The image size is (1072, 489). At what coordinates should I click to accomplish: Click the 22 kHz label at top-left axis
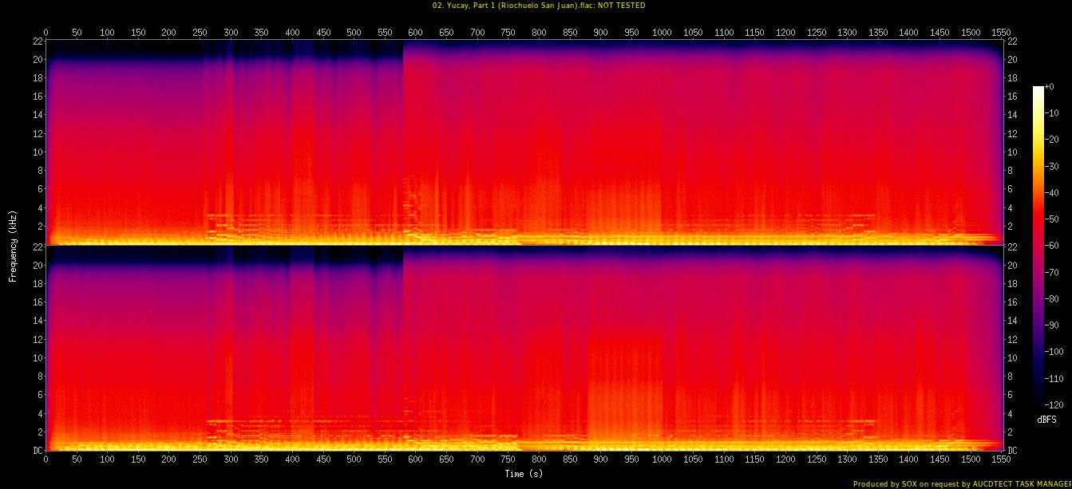click(38, 41)
